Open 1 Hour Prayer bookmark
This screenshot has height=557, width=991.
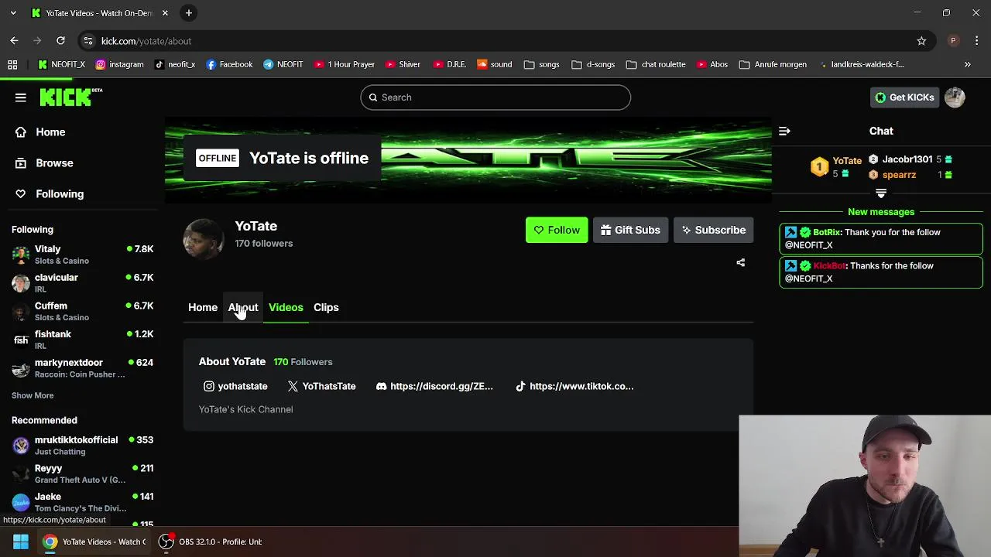344,64
